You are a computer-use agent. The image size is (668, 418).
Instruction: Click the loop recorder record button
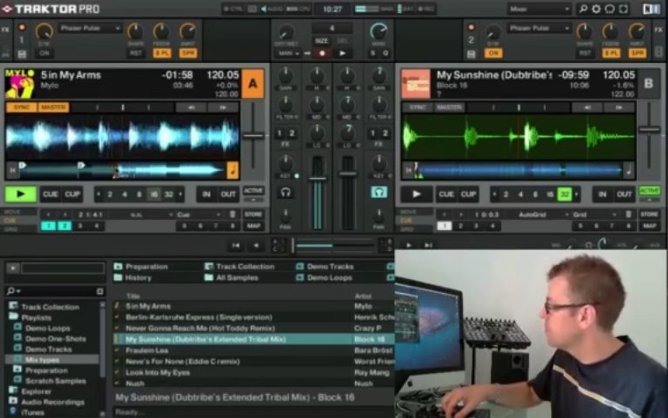coord(322,53)
